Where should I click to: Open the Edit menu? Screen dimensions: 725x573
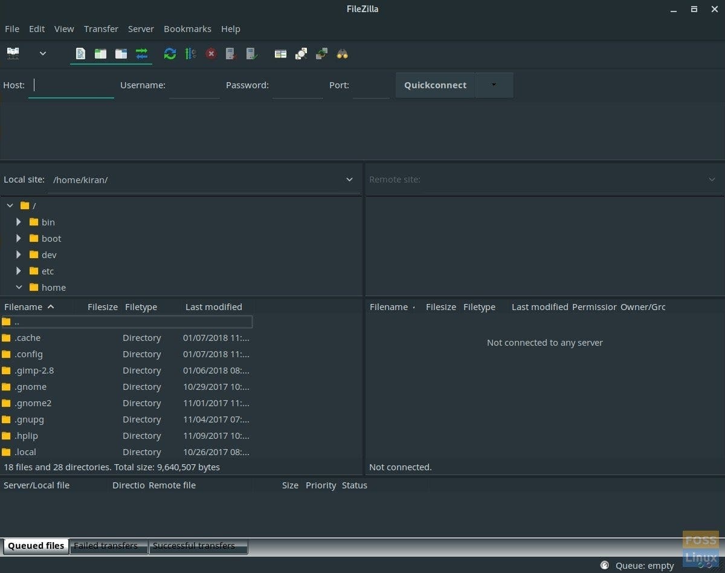pos(37,28)
